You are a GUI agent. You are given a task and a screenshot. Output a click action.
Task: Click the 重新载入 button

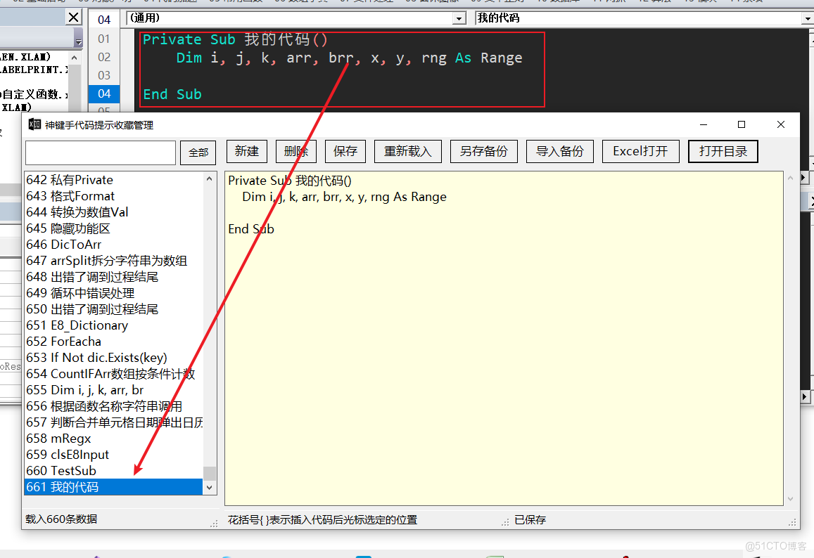coord(408,150)
